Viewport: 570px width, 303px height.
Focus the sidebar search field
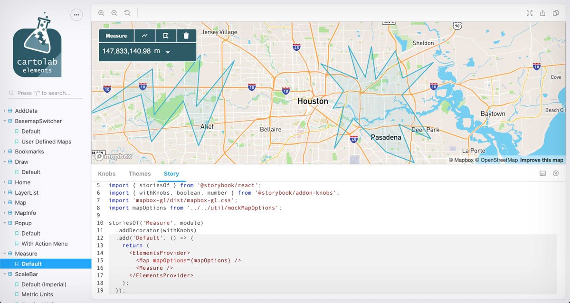(x=46, y=93)
